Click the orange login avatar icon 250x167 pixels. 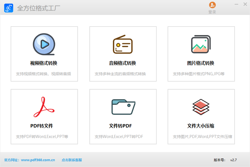point(212,5)
